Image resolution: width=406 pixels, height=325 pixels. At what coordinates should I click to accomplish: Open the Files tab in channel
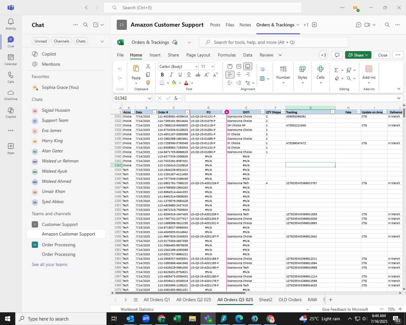230,25
